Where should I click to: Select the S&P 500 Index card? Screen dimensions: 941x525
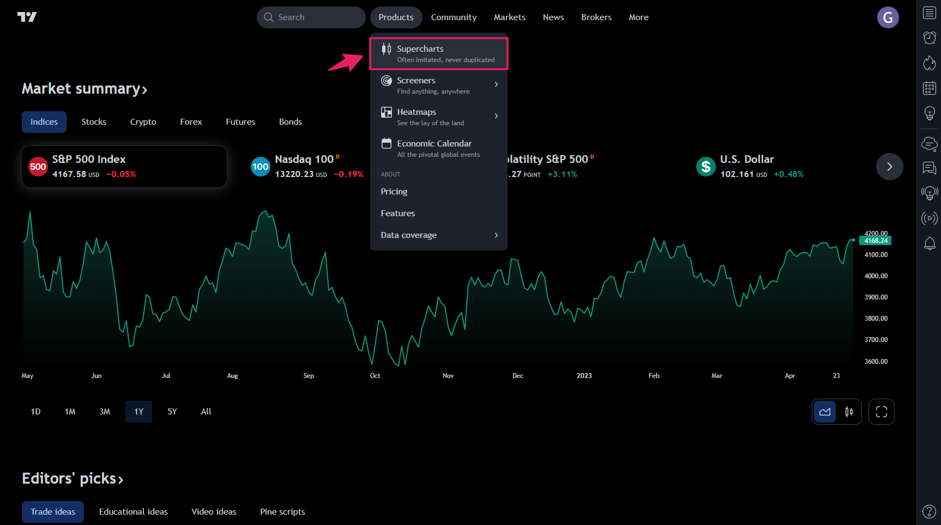click(124, 167)
